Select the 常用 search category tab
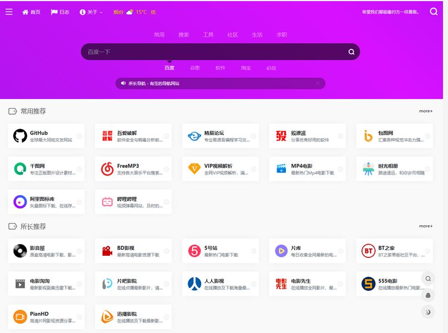This screenshot has width=448, height=333. pyautogui.click(x=159, y=34)
